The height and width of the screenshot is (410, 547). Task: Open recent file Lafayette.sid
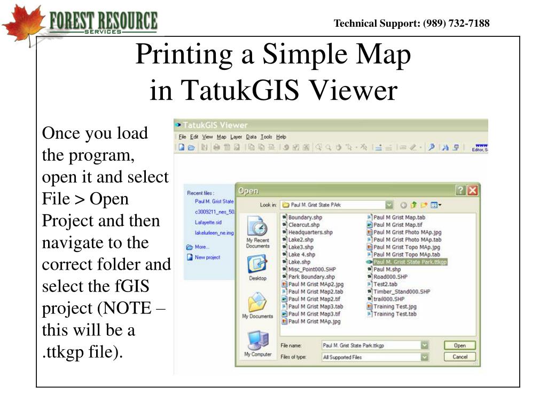(208, 222)
